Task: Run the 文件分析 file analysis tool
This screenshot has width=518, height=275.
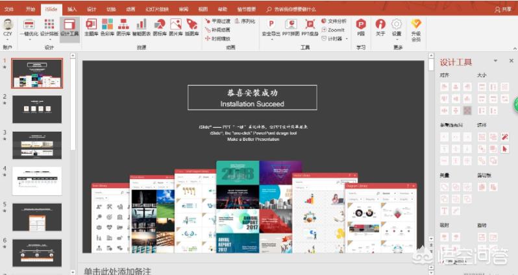Action: coord(334,21)
